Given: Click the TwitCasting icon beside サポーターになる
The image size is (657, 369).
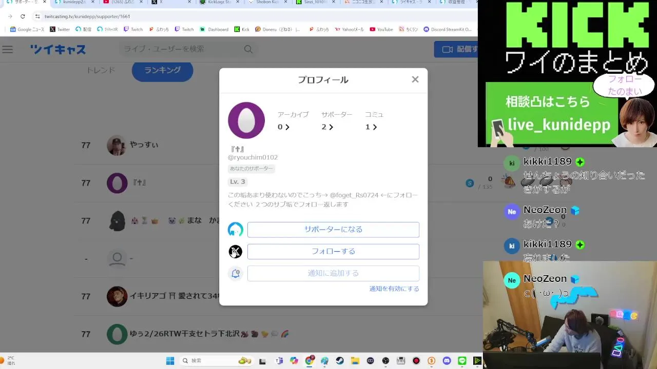Looking at the screenshot, I should pos(236,230).
